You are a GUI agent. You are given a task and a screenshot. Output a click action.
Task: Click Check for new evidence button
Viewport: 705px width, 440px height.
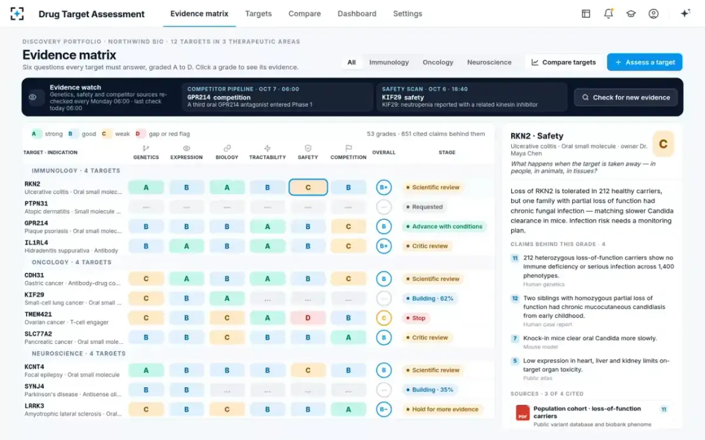[626, 97]
